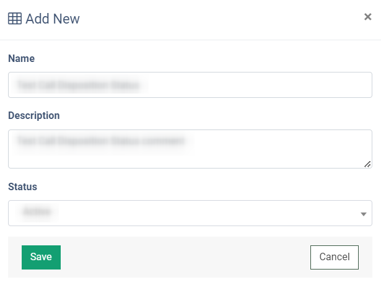Click the Description box resize handle
381x285 pixels.
(x=367, y=164)
